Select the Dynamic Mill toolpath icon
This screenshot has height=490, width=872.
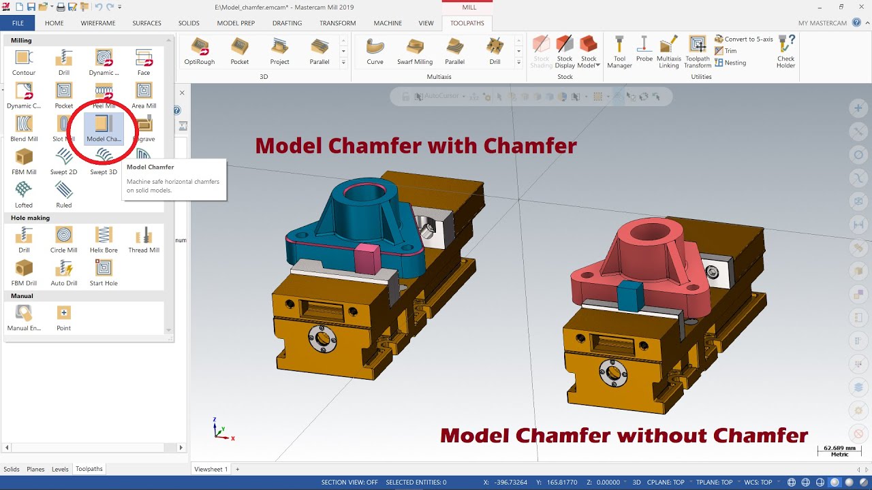point(104,62)
